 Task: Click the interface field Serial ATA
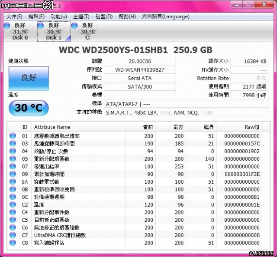click(x=140, y=78)
